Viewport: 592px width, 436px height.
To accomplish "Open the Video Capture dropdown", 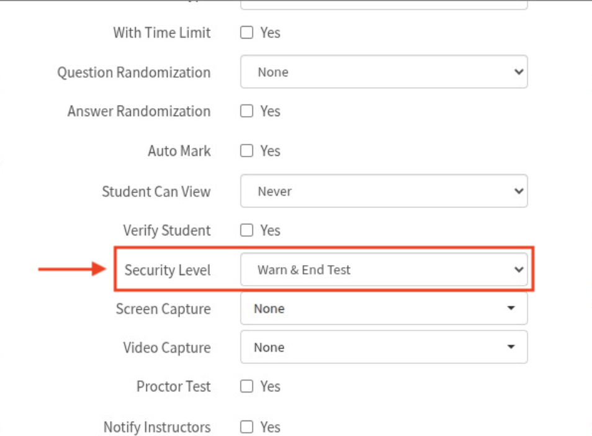I will (x=383, y=347).
